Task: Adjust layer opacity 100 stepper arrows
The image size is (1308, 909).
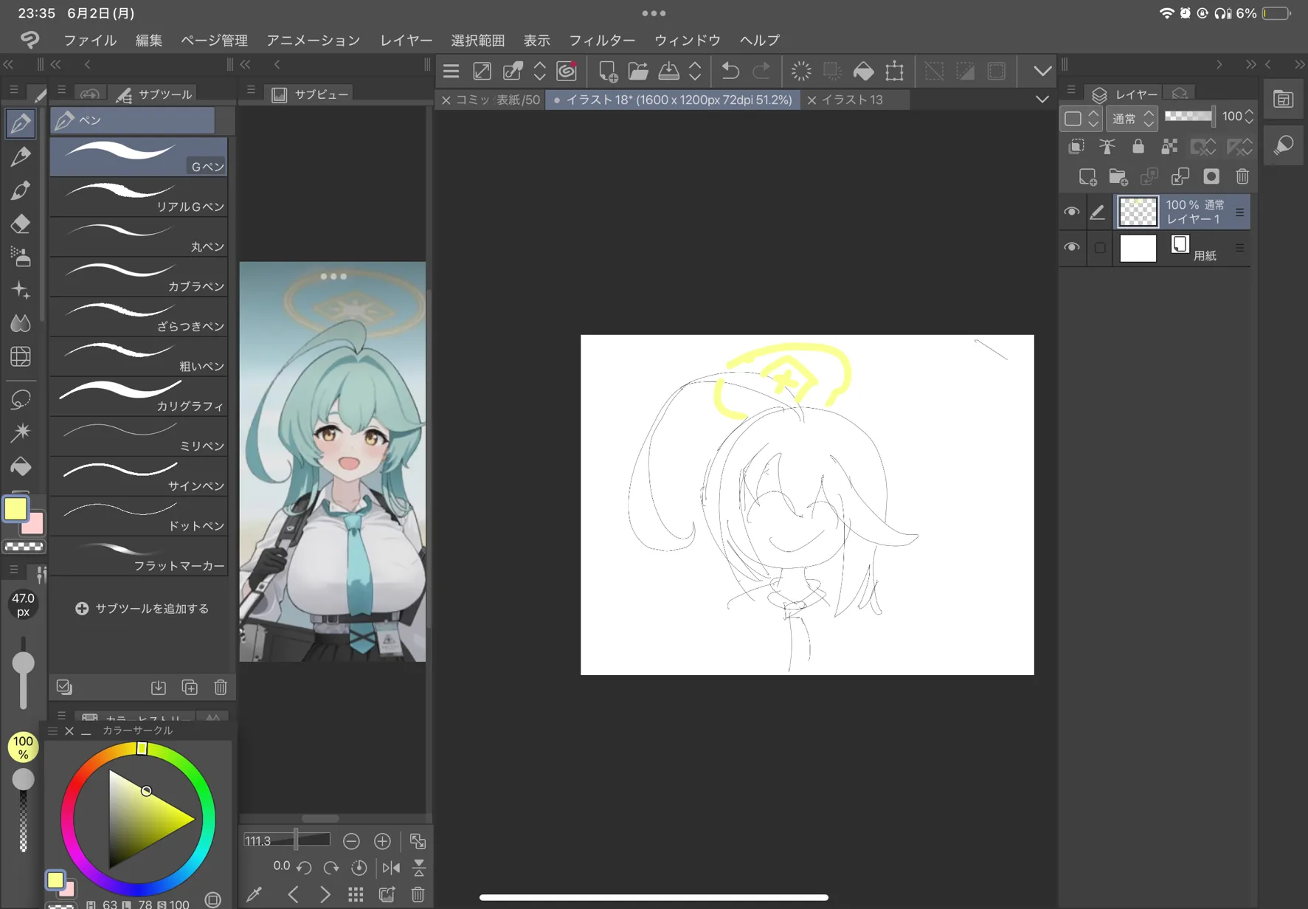Action: click(x=1249, y=117)
